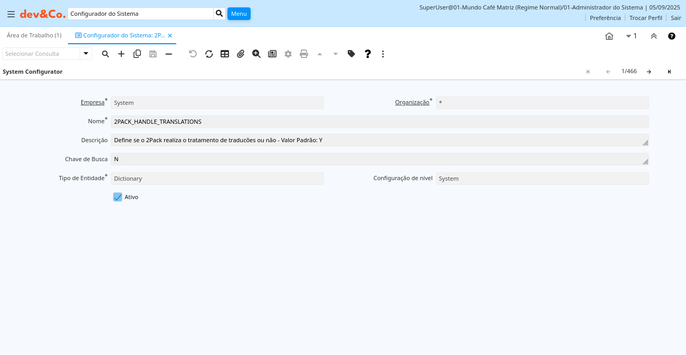Open attachments with the paperclip icon
Screen dimensions: 686x355
(x=241, y=54)
